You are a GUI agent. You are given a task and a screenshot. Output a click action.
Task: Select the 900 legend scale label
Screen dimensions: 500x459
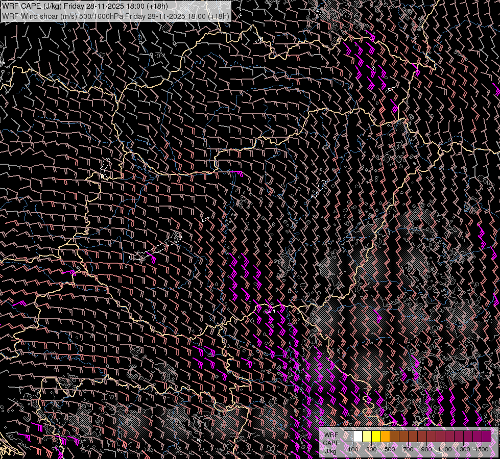point(426,449)
